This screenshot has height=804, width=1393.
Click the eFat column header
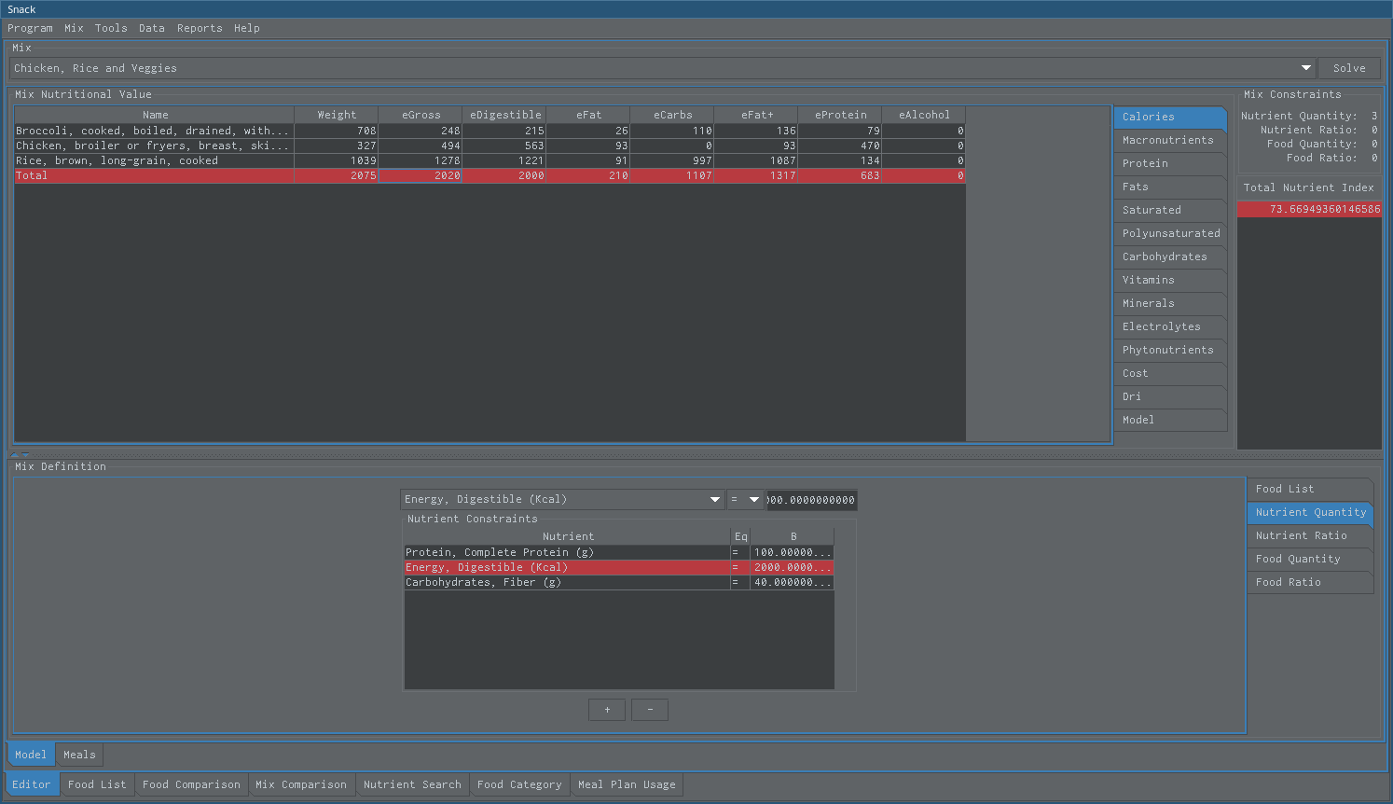click(x=588, y=115)
